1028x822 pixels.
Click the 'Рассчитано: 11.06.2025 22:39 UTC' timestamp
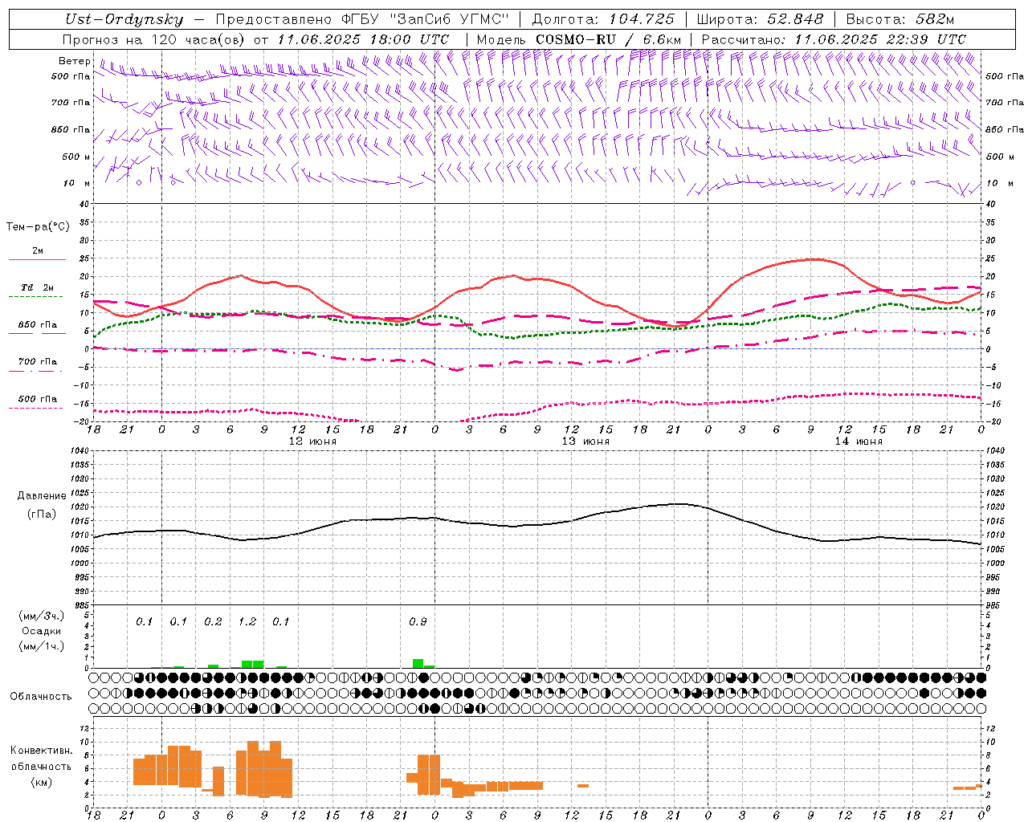[x=834, y=39]
